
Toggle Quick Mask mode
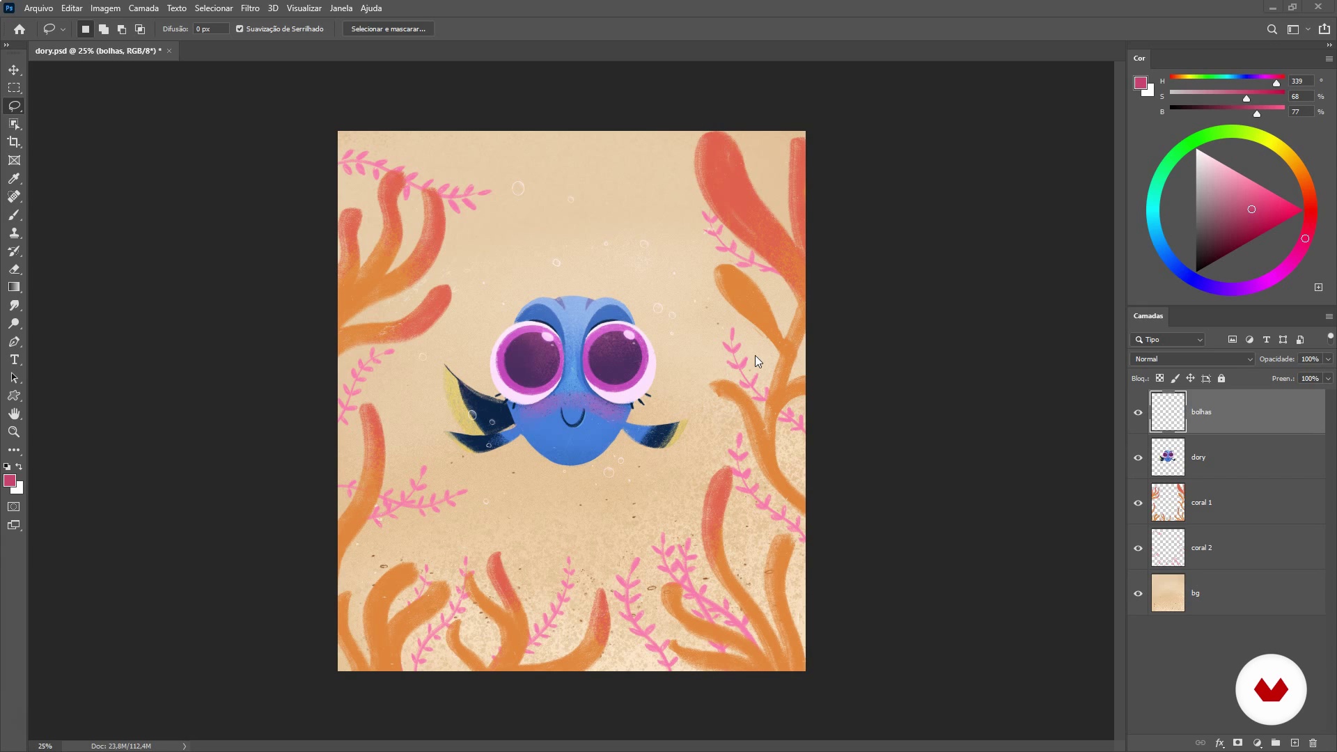(x=14, y=507)
